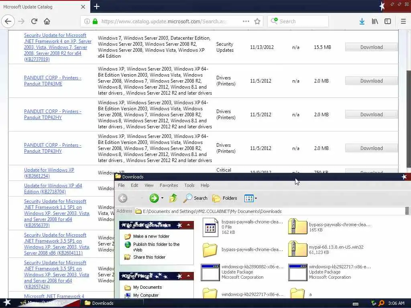Click Share this folder task
The width and height of the screenshot is (411, 308).
point(149,257)
